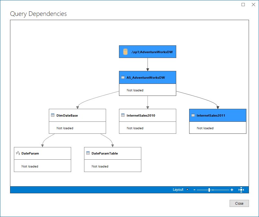
Task: Close the dialog with the X button
Action: tap(254, 5)
